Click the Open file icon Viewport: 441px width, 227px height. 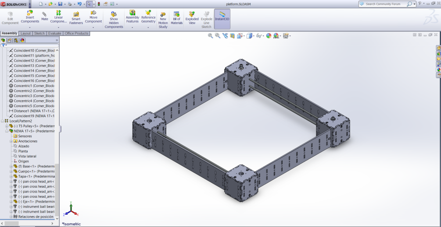[50, 4]
